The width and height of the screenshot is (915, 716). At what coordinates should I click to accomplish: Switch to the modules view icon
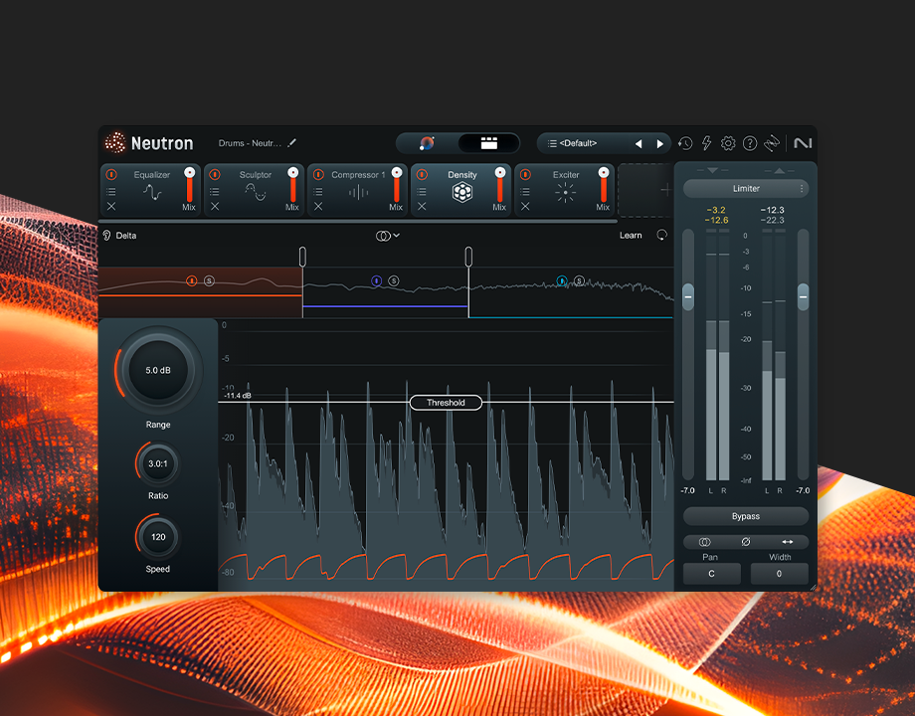488,143
